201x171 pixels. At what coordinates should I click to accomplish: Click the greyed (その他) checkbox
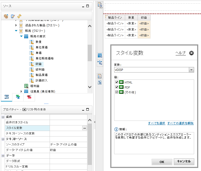(117, 92)
